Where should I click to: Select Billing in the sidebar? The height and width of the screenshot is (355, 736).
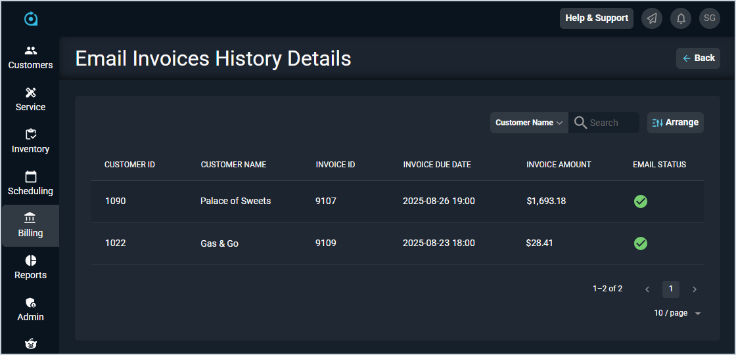(31, 226)
